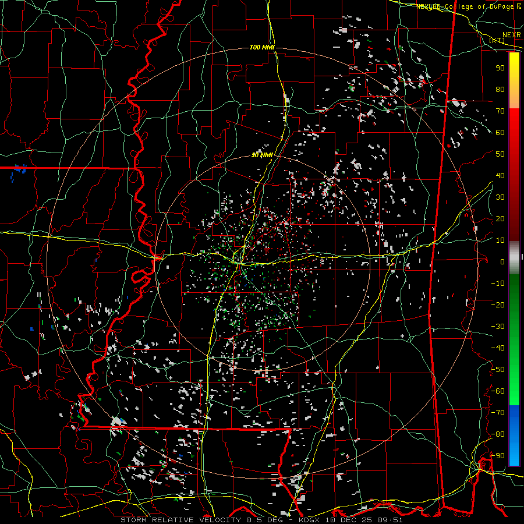Click the positive "60" scale value
Viewport: 524px width, 524px height.
(500, 133)
